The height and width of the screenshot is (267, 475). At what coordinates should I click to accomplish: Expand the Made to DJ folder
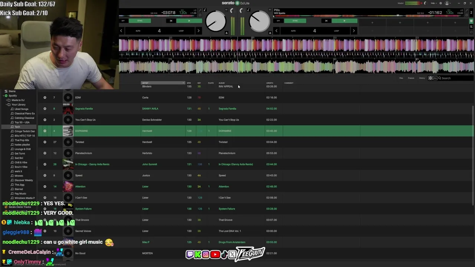coord(6,100)
